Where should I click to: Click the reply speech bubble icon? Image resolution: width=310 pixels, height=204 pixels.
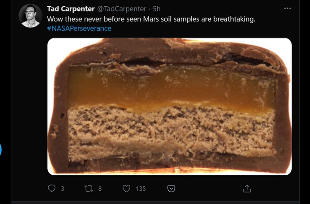click(51, 189)
